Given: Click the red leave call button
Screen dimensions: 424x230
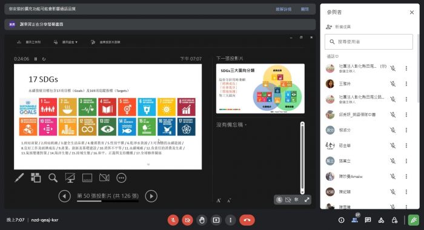Looking at the screenshot, I should (247, 220).
